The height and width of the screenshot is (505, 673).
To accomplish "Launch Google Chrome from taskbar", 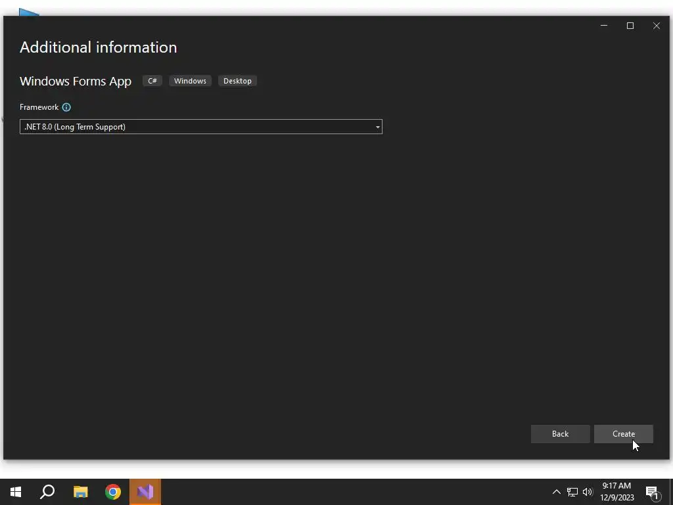I will point(113,492).
